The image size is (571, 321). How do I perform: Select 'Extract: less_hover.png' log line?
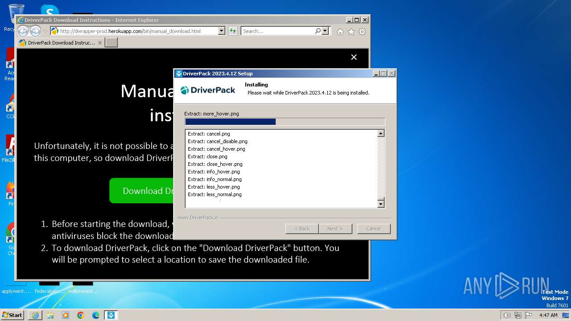click(x=214, y=187)
